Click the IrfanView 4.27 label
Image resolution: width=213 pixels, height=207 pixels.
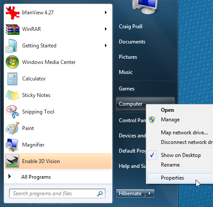click(38, 13)
